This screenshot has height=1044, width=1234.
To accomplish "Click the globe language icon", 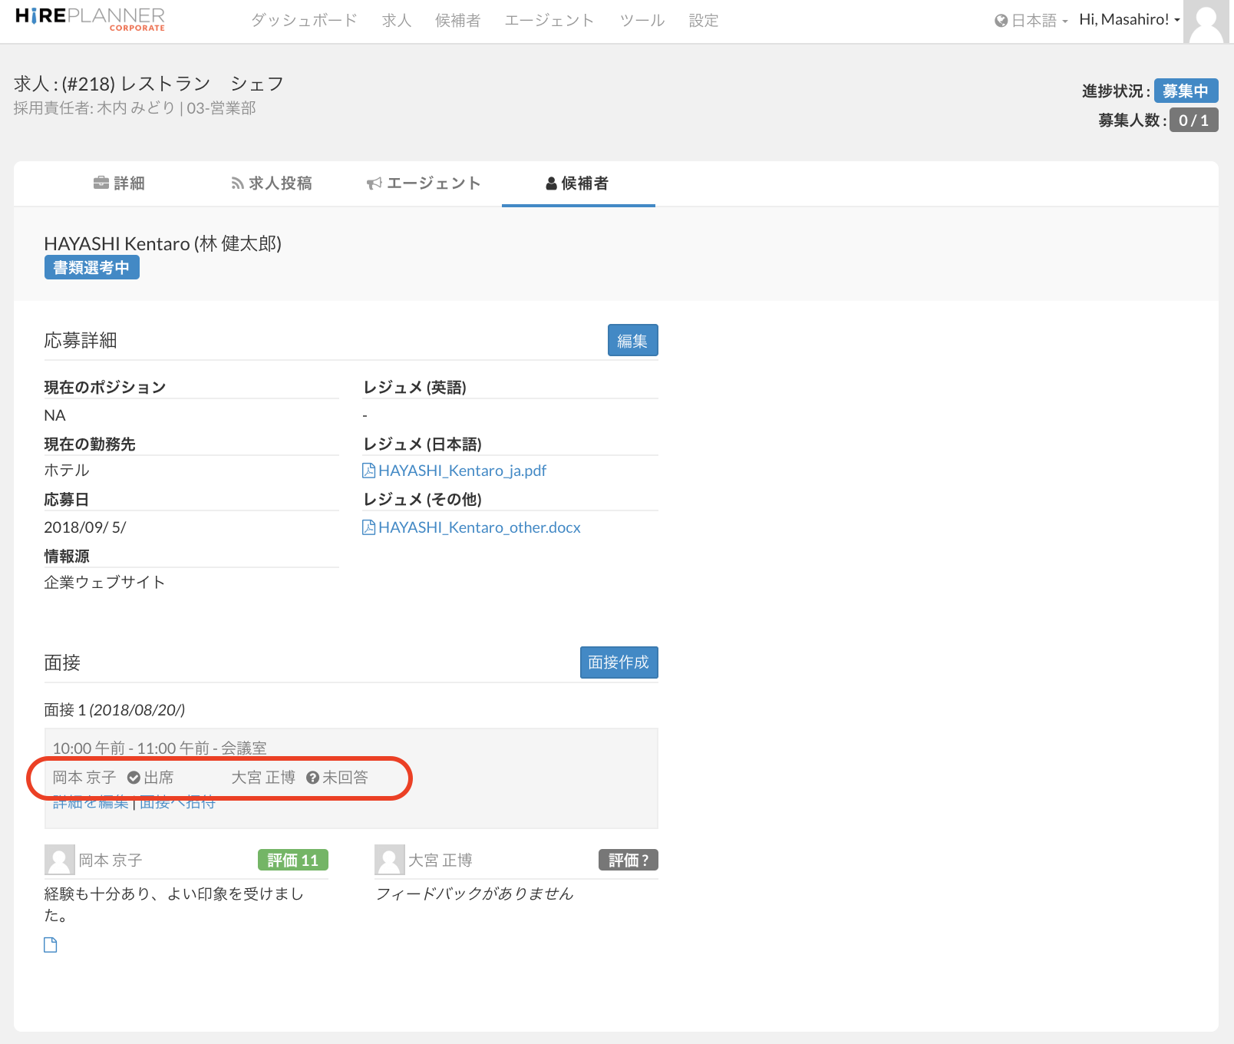I will tap(1001, 21).
